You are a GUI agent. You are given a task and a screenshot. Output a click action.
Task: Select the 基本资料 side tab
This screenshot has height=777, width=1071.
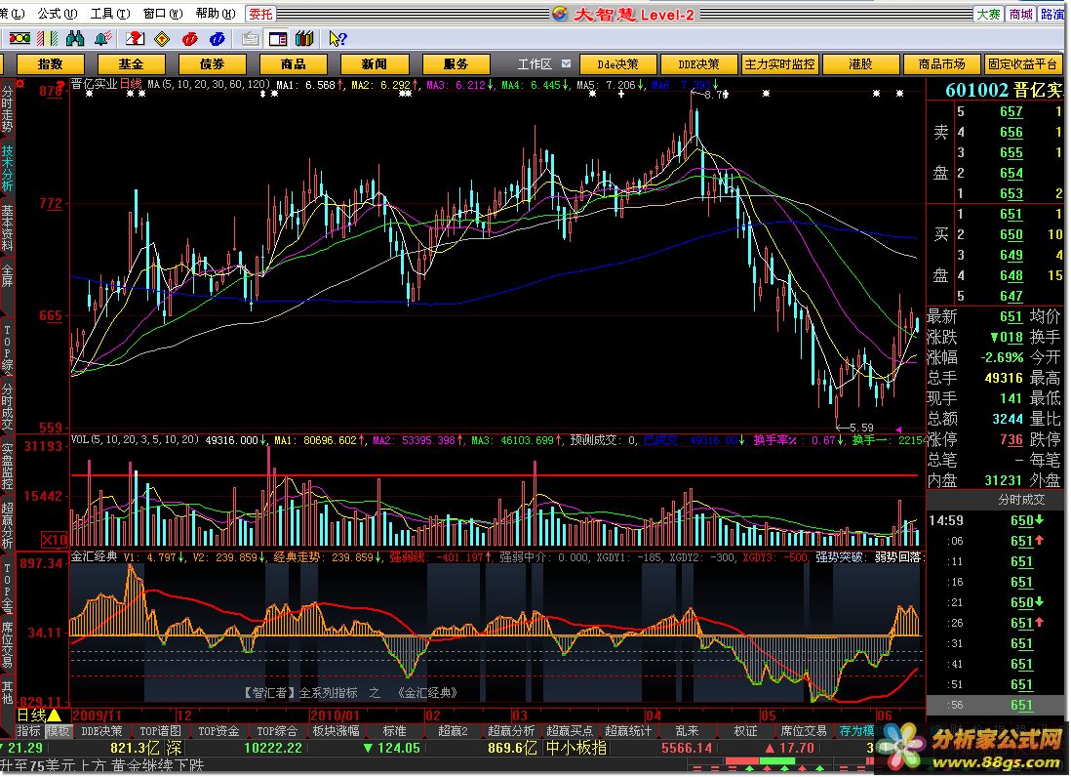7,226
